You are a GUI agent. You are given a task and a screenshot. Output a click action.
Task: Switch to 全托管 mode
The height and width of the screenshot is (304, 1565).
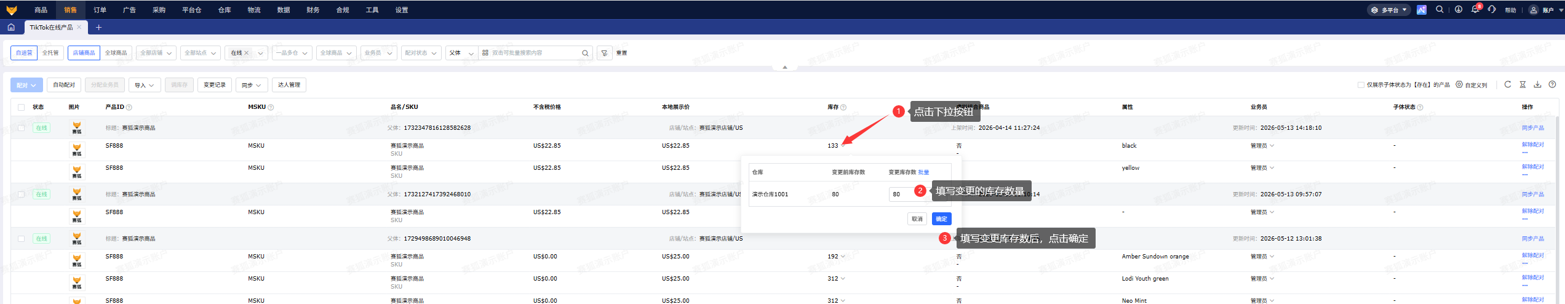pyautogui.click(x=50, y=53)
